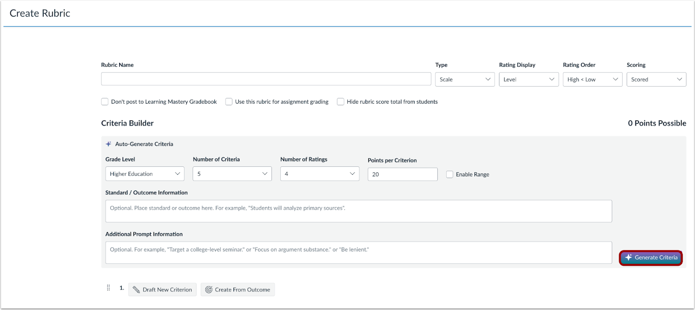
Task: Click the target icon on Create From Outcome
Action: (x=208, y=290)
